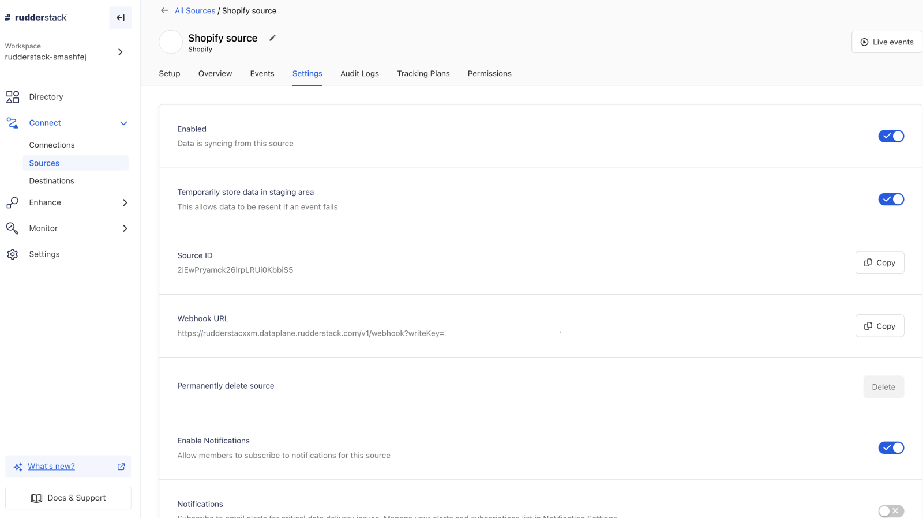Turn off temporarily store data in staging area
923x519 pixels.
click(891, 199)
